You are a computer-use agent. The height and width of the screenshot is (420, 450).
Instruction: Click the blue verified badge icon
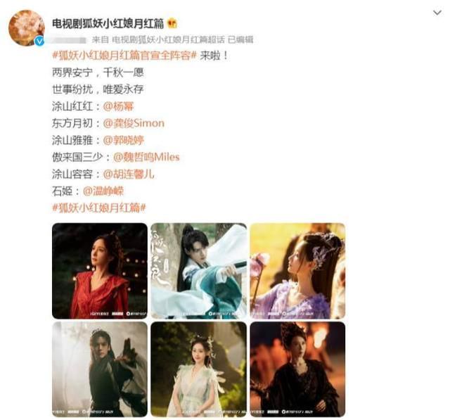click(39, 42)
